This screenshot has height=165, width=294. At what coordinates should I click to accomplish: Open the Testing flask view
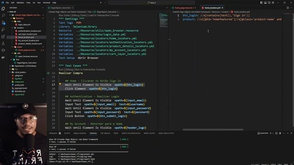pyautogui.click(x=3, y=44)
